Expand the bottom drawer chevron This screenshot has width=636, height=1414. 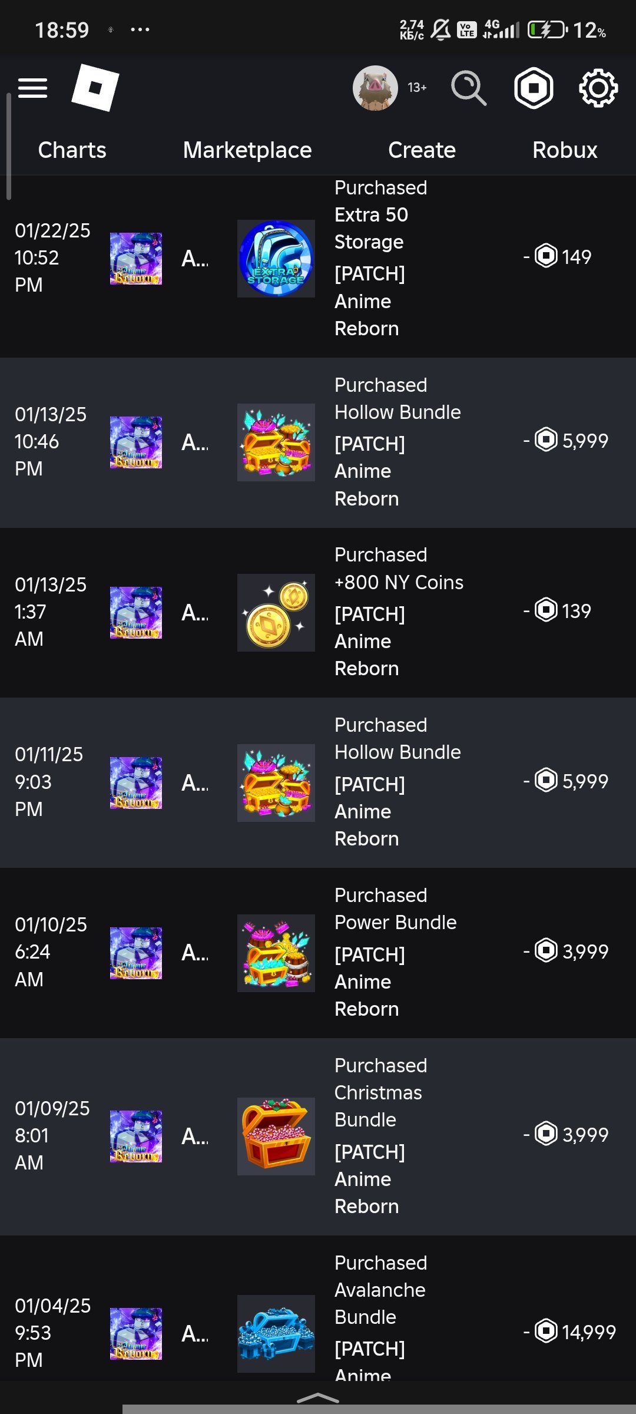click(x=318, y=1398)
